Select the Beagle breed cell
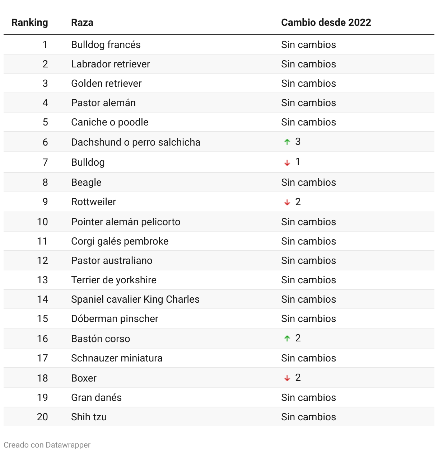The image size is (438, 454). pyautogui.click(x=86, y=183)
